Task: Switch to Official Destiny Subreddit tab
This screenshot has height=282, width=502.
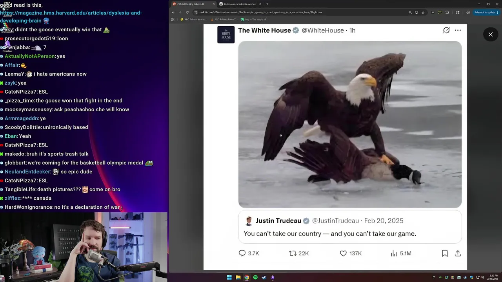Action: tap(193, 4)
